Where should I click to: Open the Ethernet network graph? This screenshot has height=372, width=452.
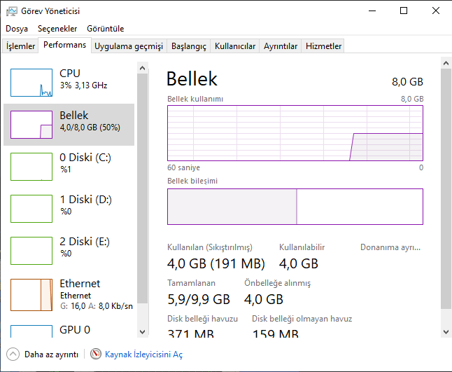tap(31, 293)
